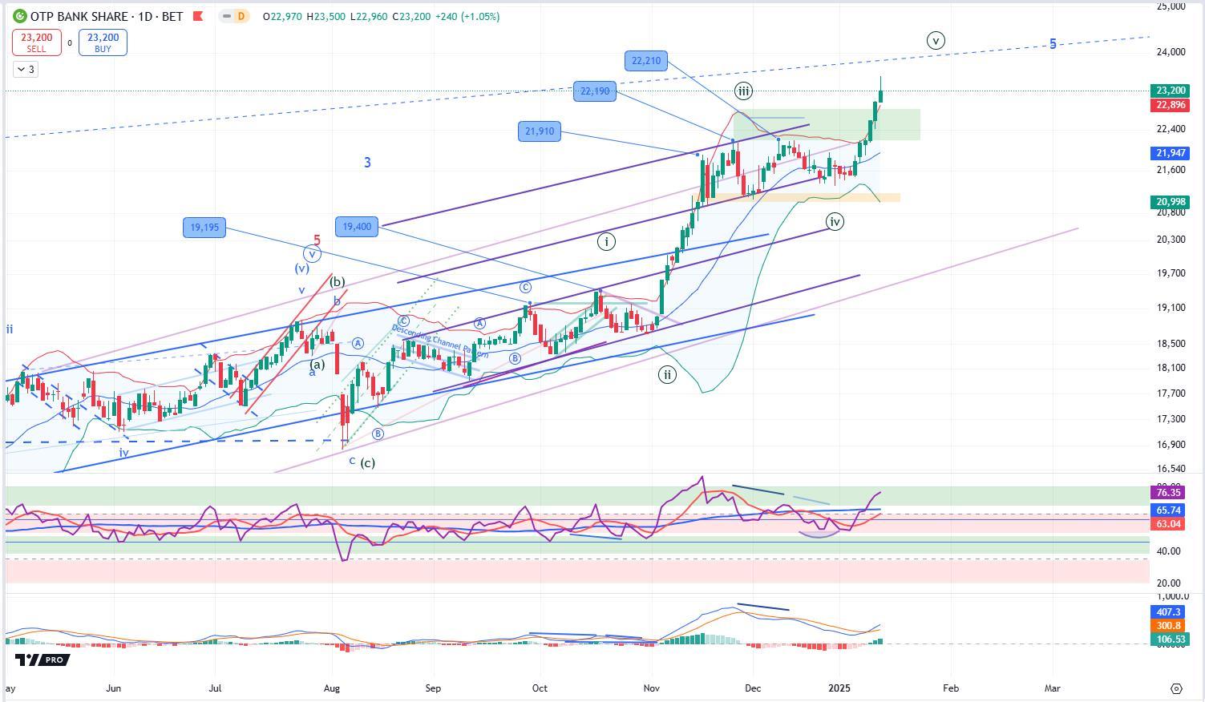Viewport: 1205px width, 702px height.
Task: Click the green 20,998 price axis tag
Action: pos(1171,202)
